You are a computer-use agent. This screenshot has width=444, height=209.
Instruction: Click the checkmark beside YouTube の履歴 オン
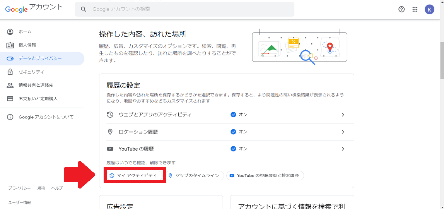click(x=233, y=149)
